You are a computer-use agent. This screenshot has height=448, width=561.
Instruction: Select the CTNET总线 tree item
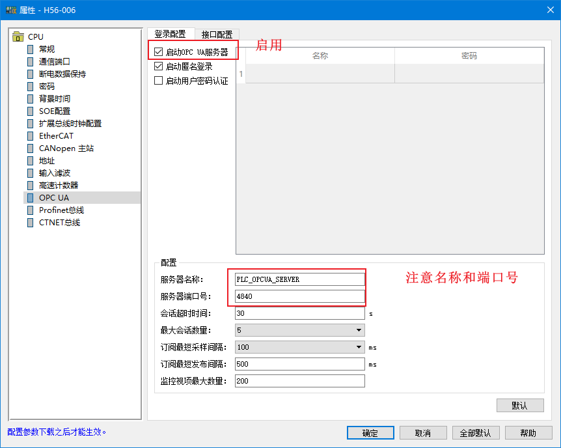click(59, 223)
